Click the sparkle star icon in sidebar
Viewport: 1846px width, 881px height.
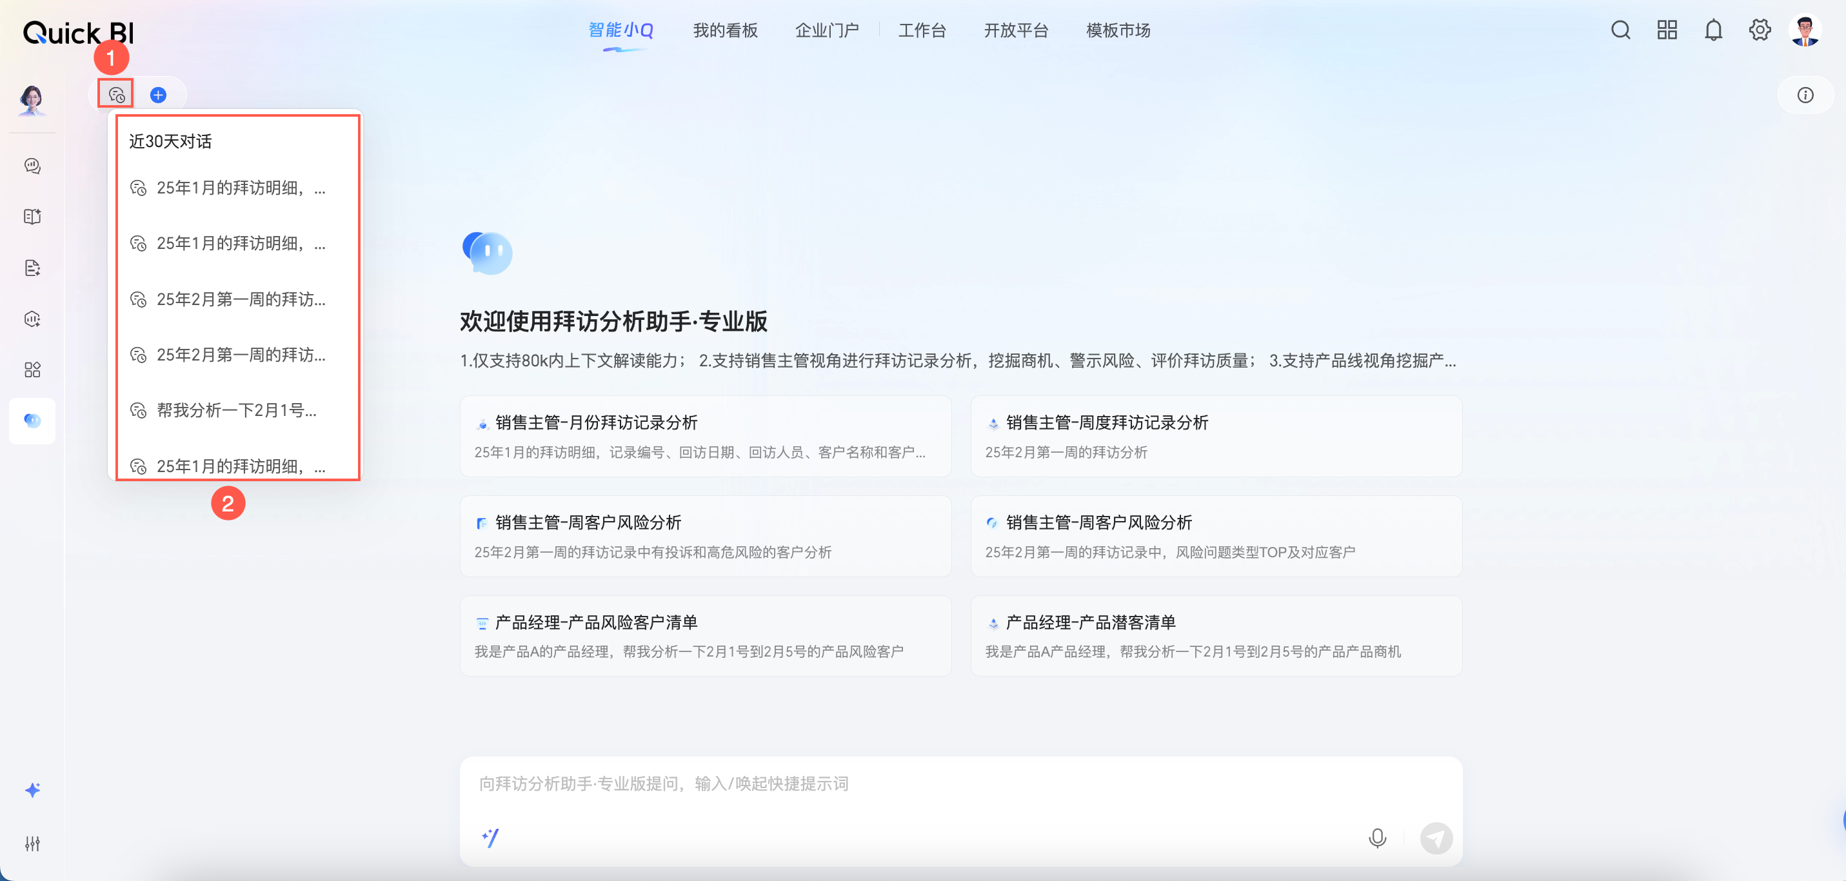32,790
